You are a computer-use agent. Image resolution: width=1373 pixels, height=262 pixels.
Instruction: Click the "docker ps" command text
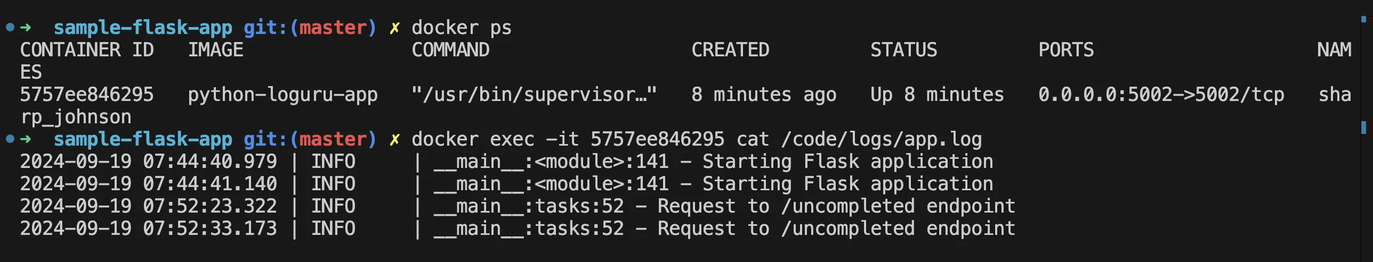click(x=462, y=28)
